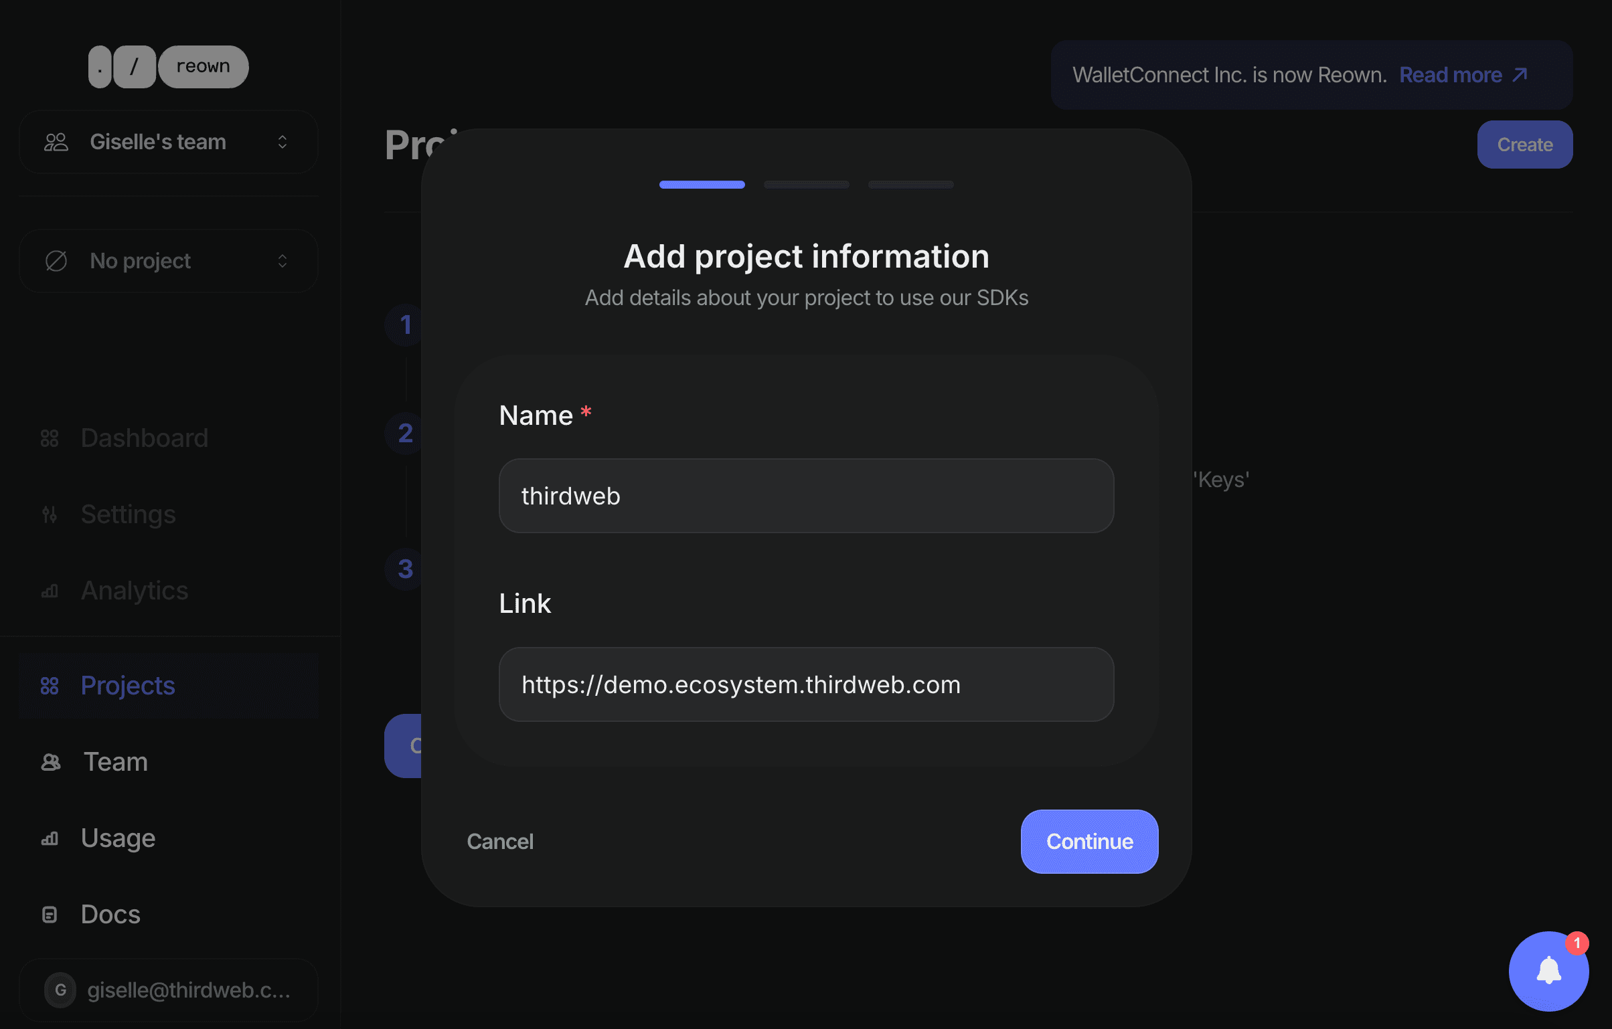Screen dimensions: 1612x1029
Task: Open Usage in the sidebar
Action: tap(118, 838)
